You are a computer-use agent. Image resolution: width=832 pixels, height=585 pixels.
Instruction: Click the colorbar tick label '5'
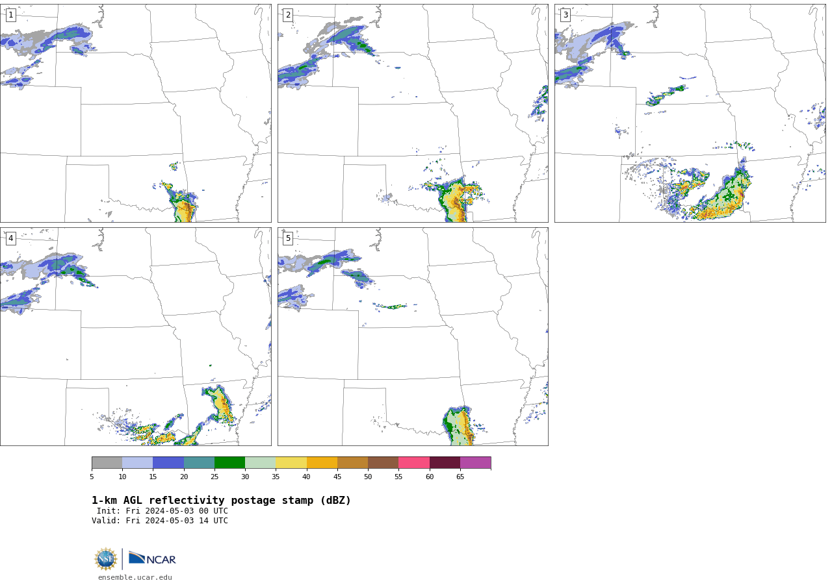(92, 477)
